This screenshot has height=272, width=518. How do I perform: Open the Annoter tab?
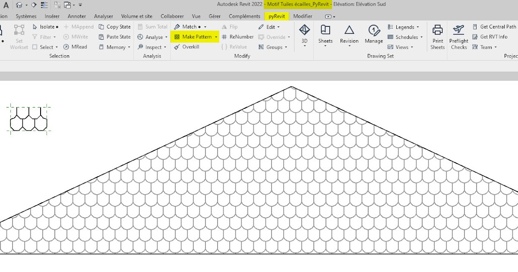click(x=76, y=16)
